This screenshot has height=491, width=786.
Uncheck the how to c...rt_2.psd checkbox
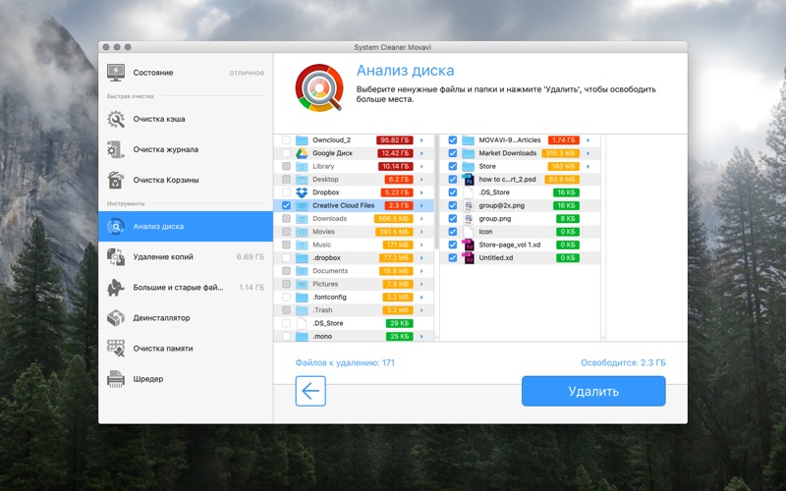point(453,180)
